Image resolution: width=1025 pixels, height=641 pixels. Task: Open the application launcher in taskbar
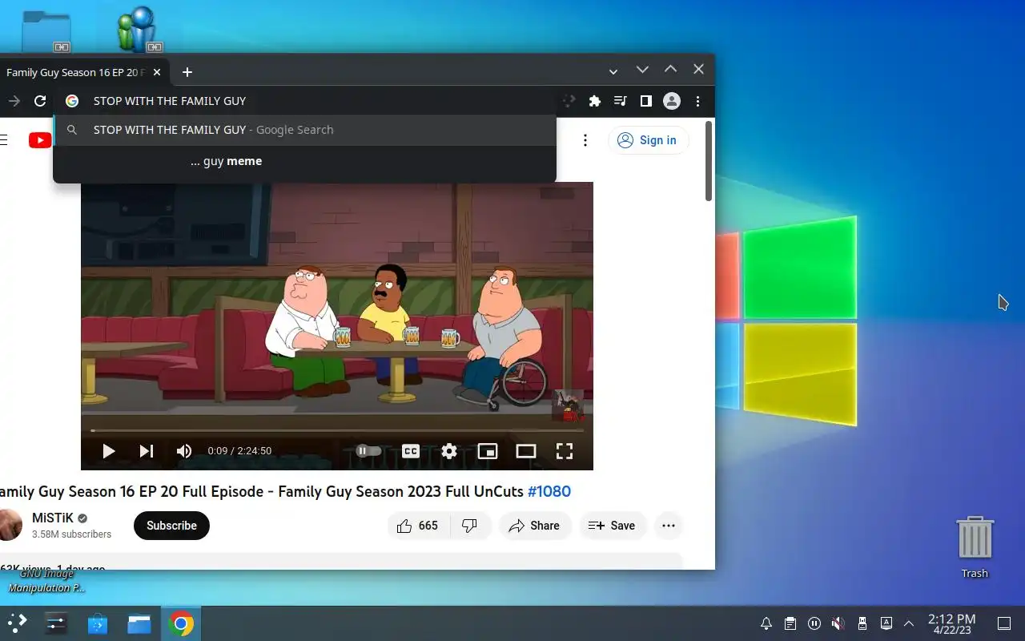[17, 623]
